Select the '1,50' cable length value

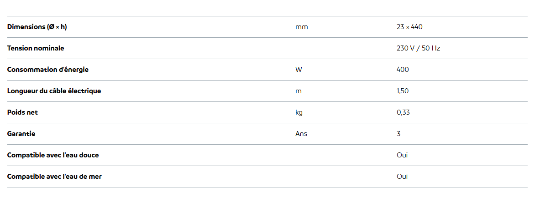(x=403, y=91)
